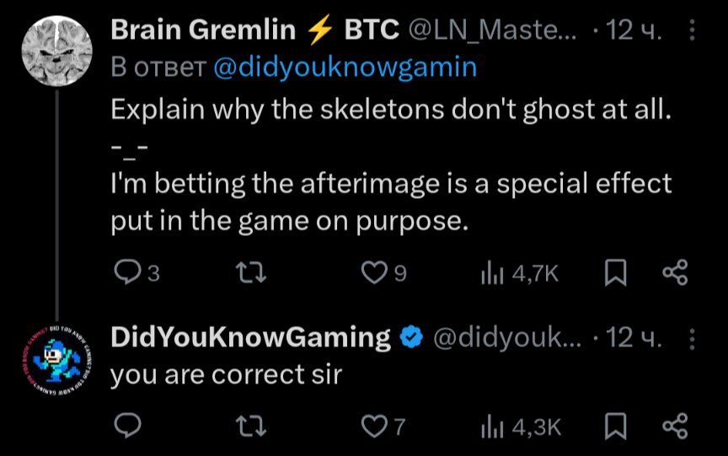Bookmark DidYouKnowGaming's reply
Image resolution: width=728 pixels, height=456 pixels.
[x=617, y=426]
